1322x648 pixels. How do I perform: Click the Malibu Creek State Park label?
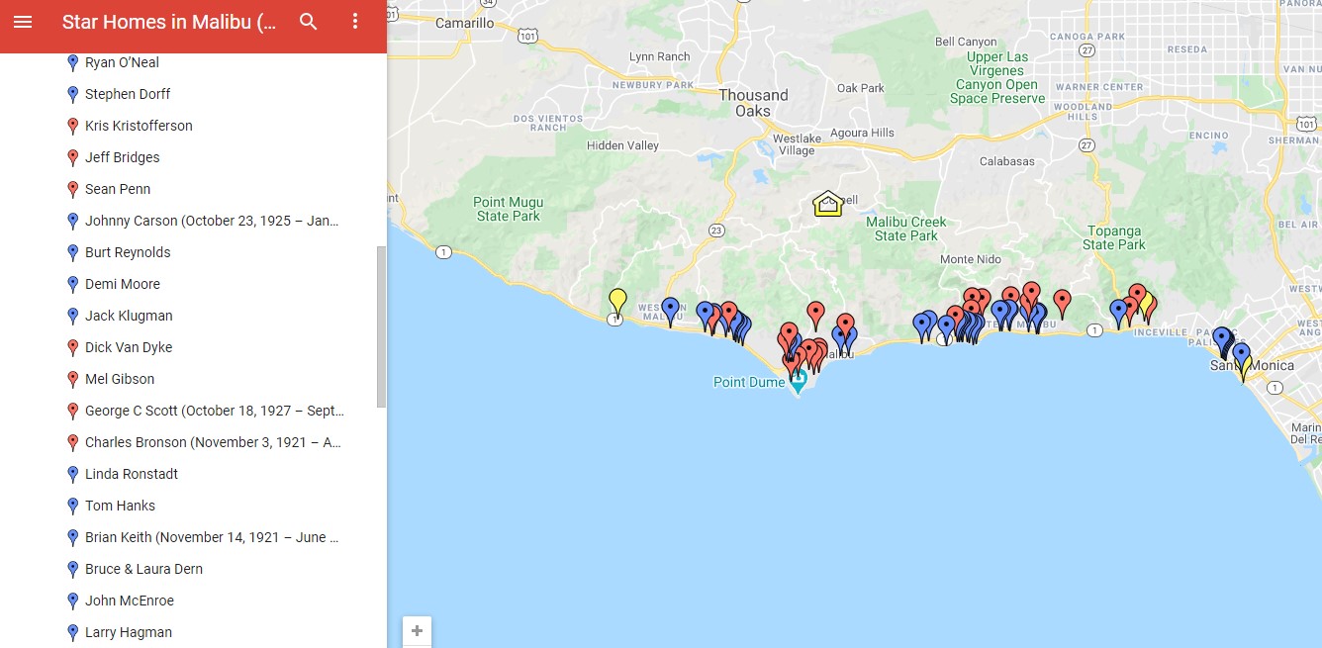point(906,229)
